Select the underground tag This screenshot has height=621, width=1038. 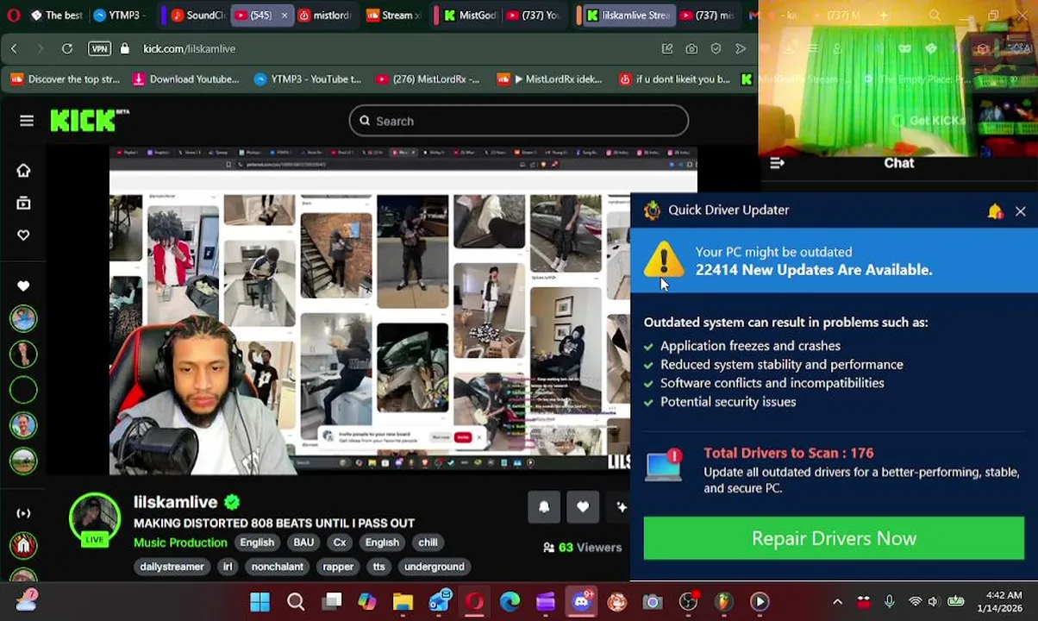click(x=435, y=567)
